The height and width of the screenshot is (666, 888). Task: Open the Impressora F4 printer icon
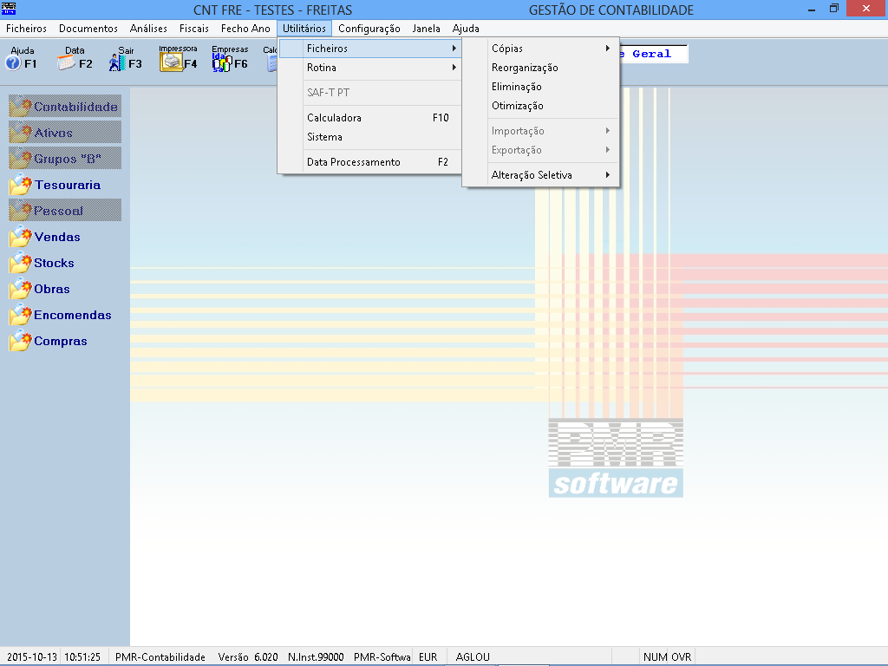pos(171,62)
